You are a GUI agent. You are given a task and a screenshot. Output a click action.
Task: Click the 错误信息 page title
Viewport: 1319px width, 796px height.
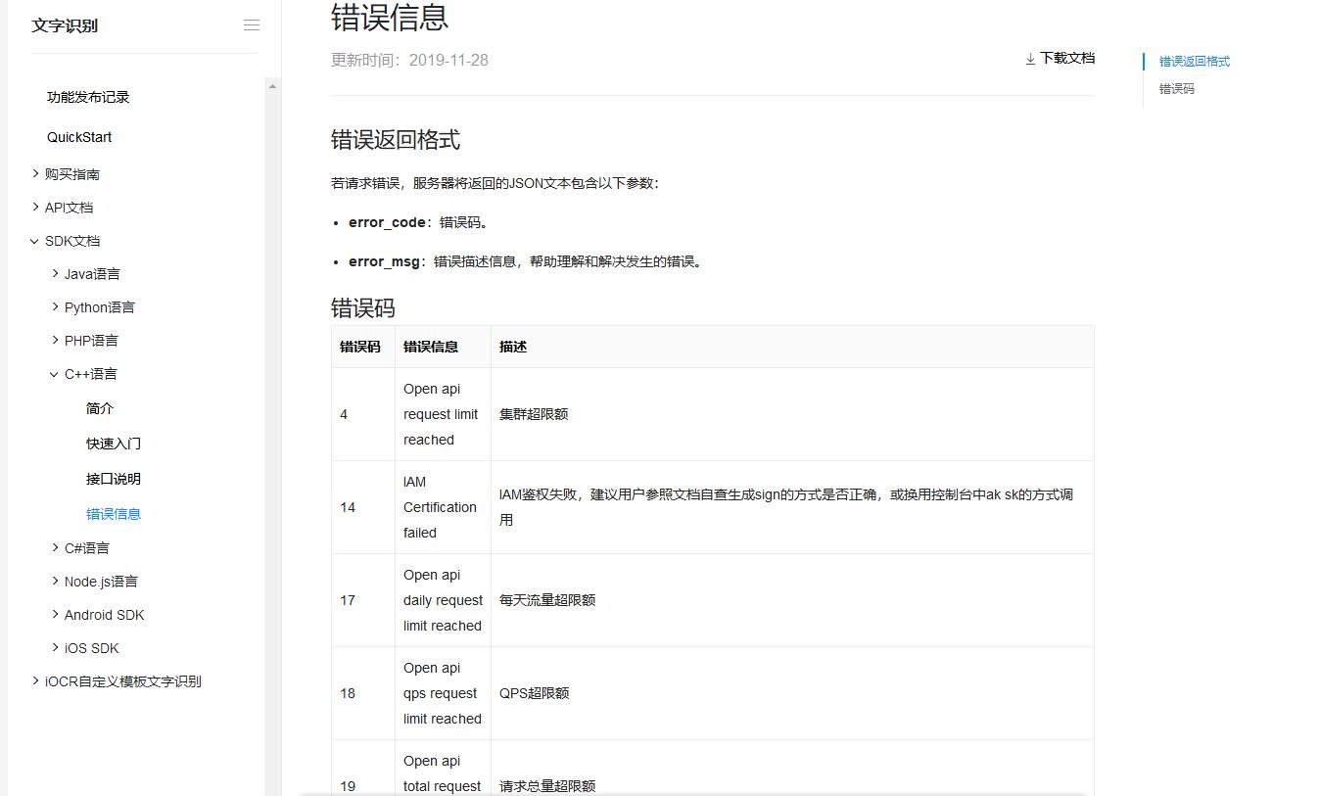tap(390, 18)
